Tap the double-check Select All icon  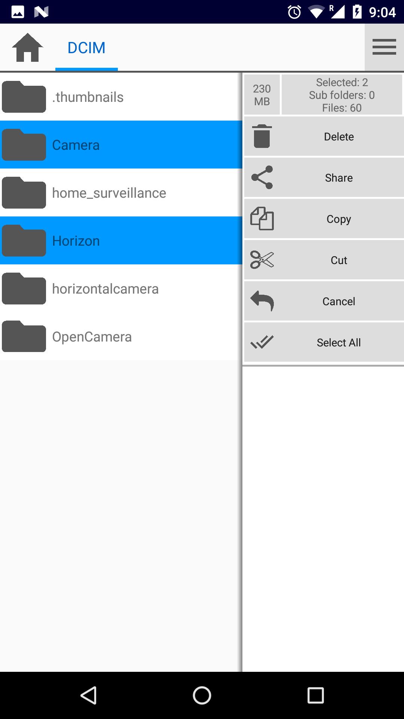(262, 342)
